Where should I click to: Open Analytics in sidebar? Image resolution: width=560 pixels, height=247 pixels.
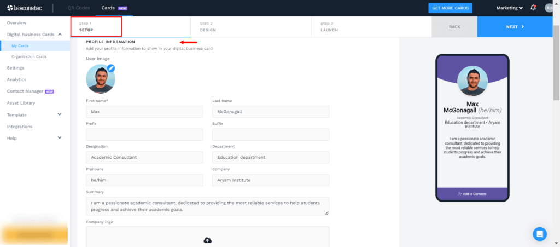(x=16, y=79)
